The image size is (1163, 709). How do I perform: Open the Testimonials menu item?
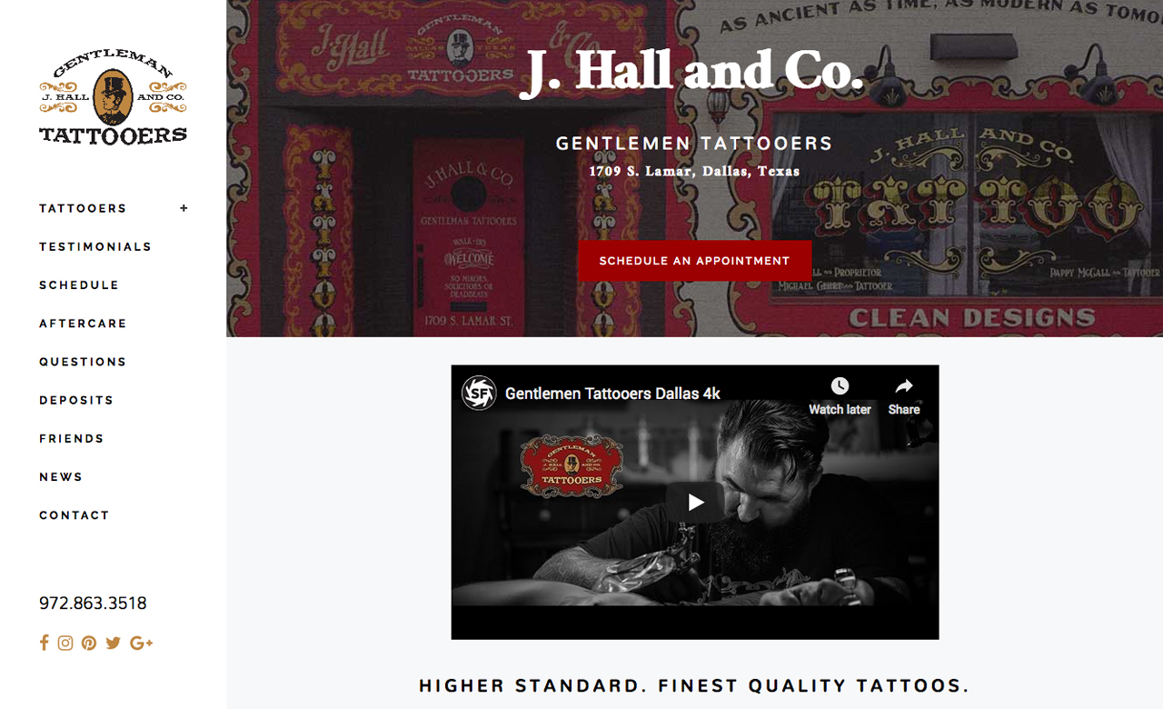pos(95,246)
